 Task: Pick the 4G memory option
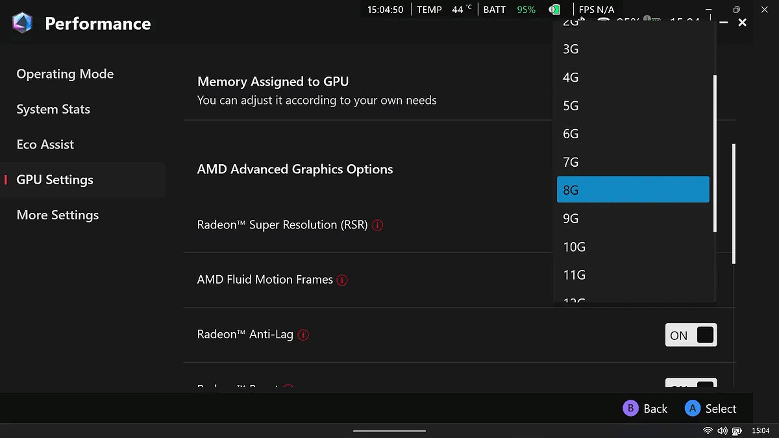click(x=633, y=77)
